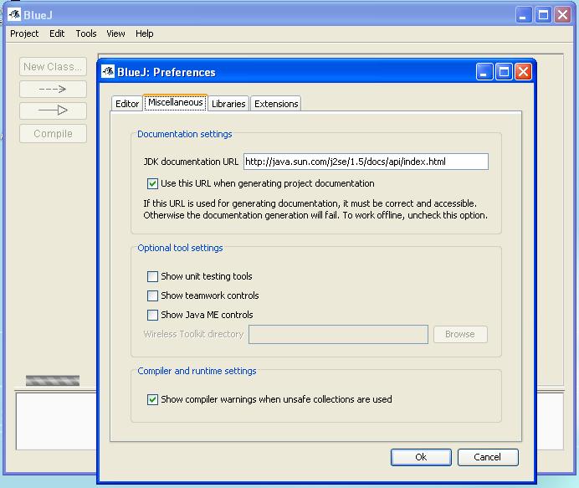Select the Miscellaneous tab
Screen dimensions: 579x488
coord(176,102)
